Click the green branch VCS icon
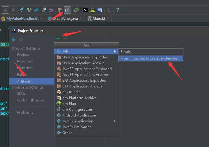This screenshot has width=209, height=147. coord(29,10)
